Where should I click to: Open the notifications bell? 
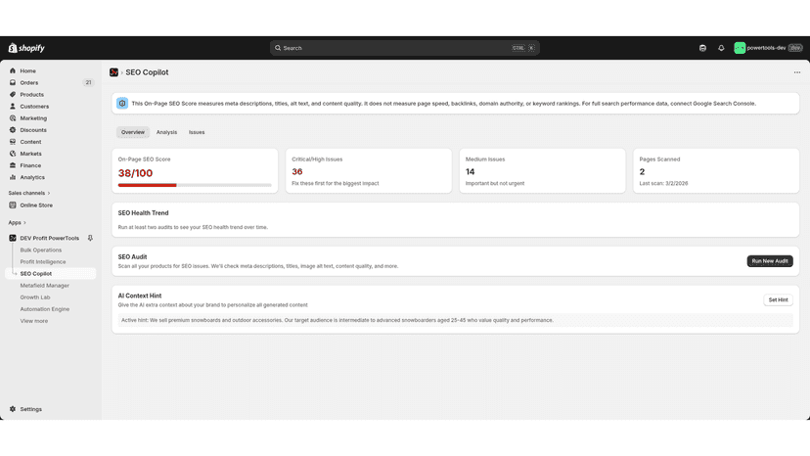721,48
